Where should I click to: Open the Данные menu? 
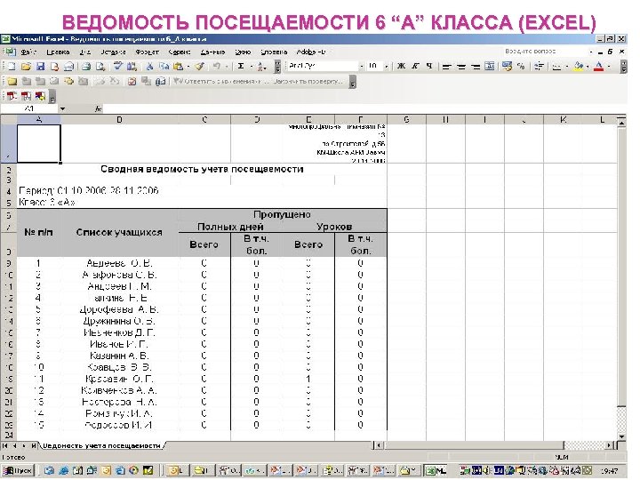212,52
